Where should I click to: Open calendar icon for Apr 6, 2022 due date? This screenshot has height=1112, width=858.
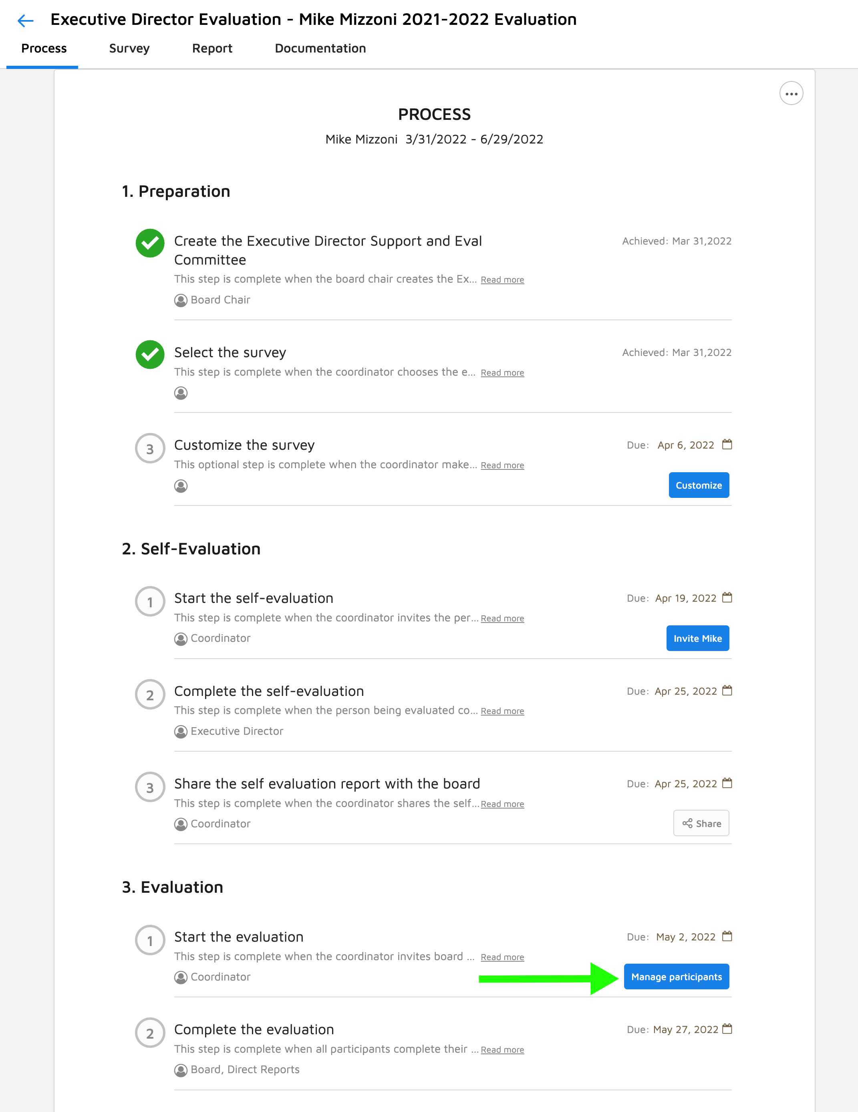point(727,445)
